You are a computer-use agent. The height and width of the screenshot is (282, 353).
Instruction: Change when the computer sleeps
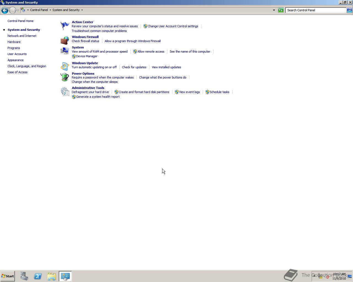coord(95,82)
